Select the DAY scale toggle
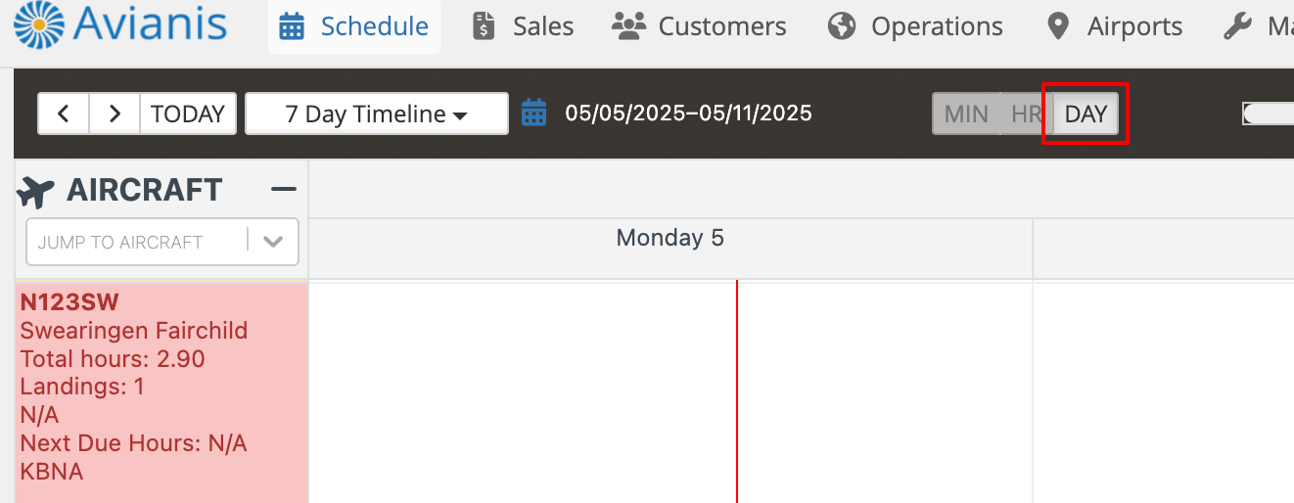 (1086, 114)
